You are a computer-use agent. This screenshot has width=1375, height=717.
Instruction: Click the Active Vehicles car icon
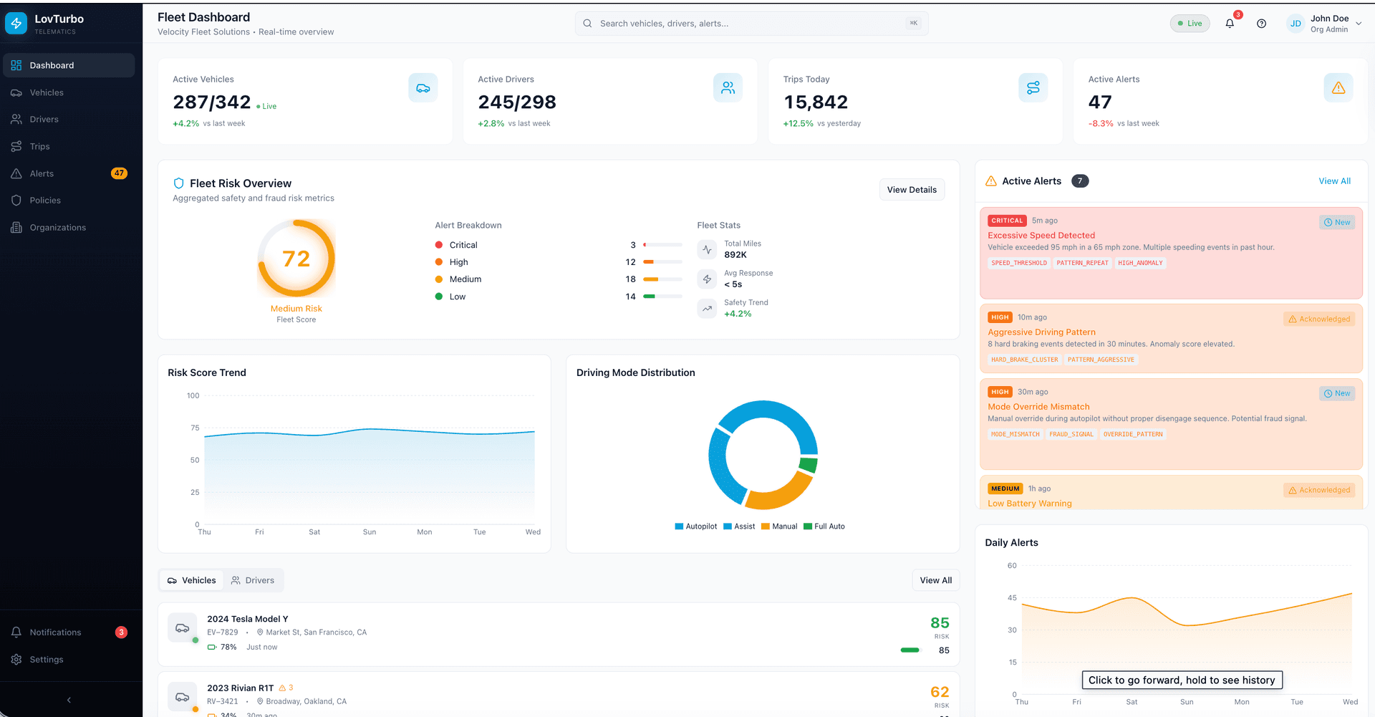(x=423, y=88)
